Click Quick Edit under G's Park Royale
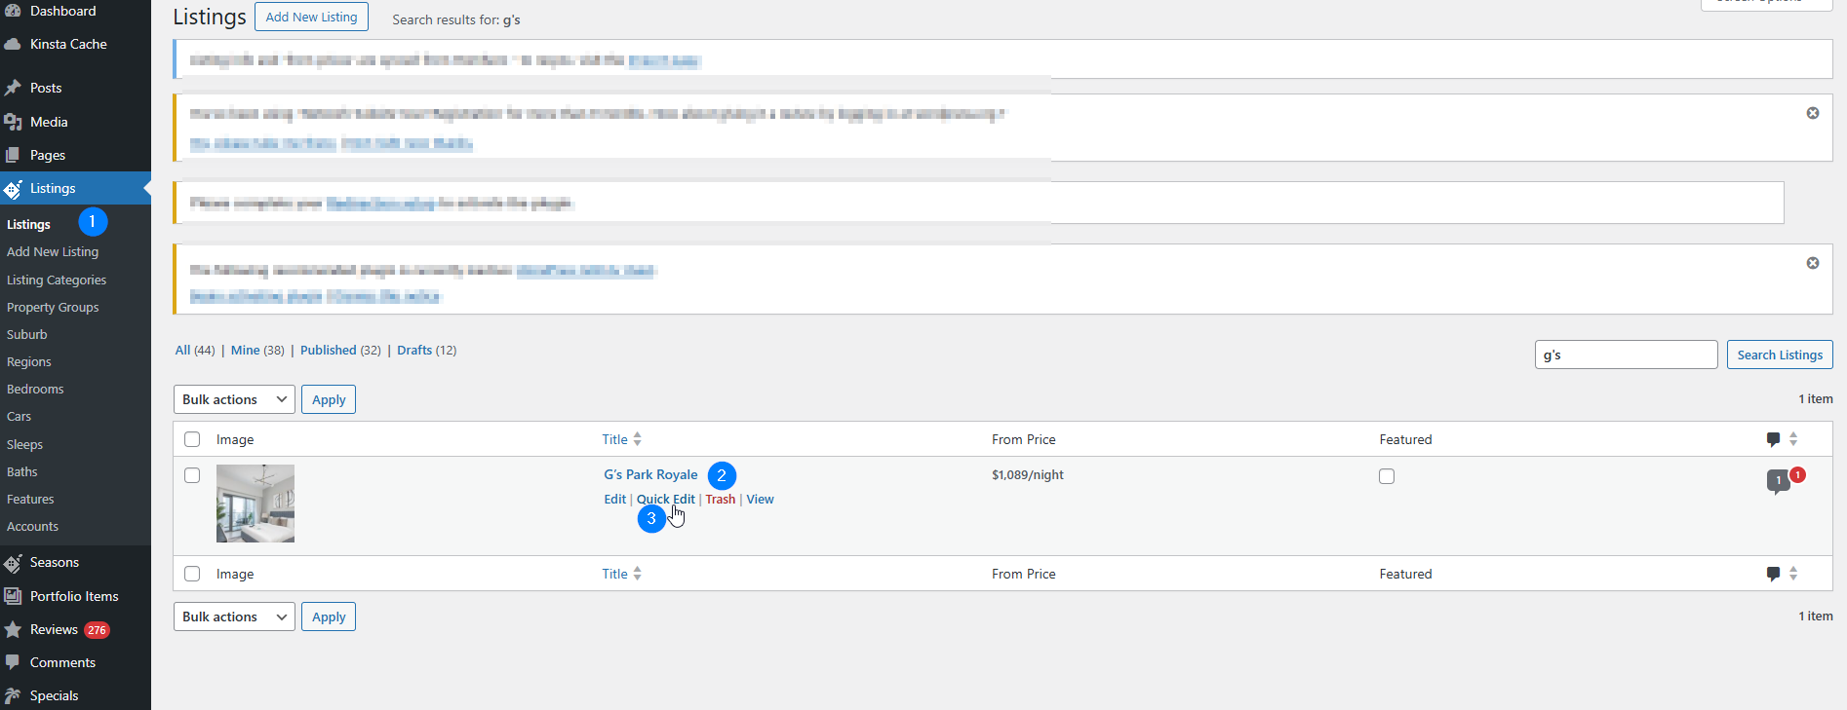This screenshot has height=710, width=1847. coord(666,500)
